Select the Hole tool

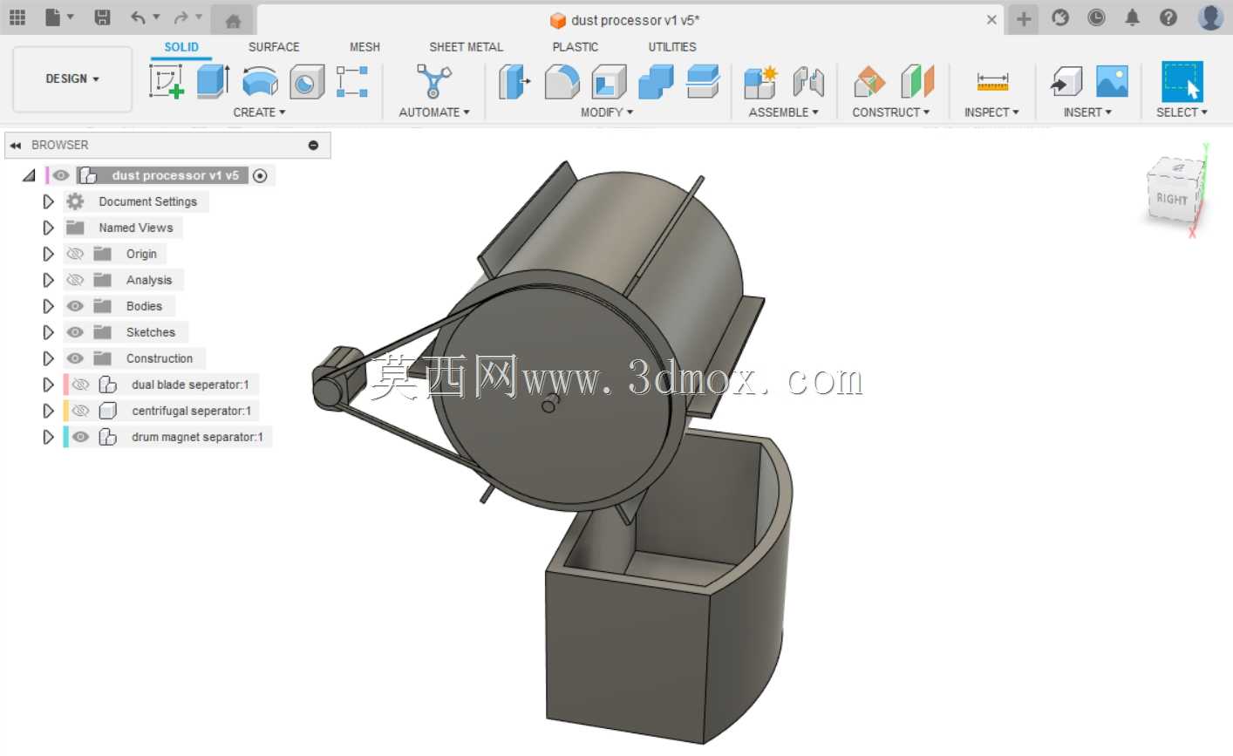tap(306, 82)
